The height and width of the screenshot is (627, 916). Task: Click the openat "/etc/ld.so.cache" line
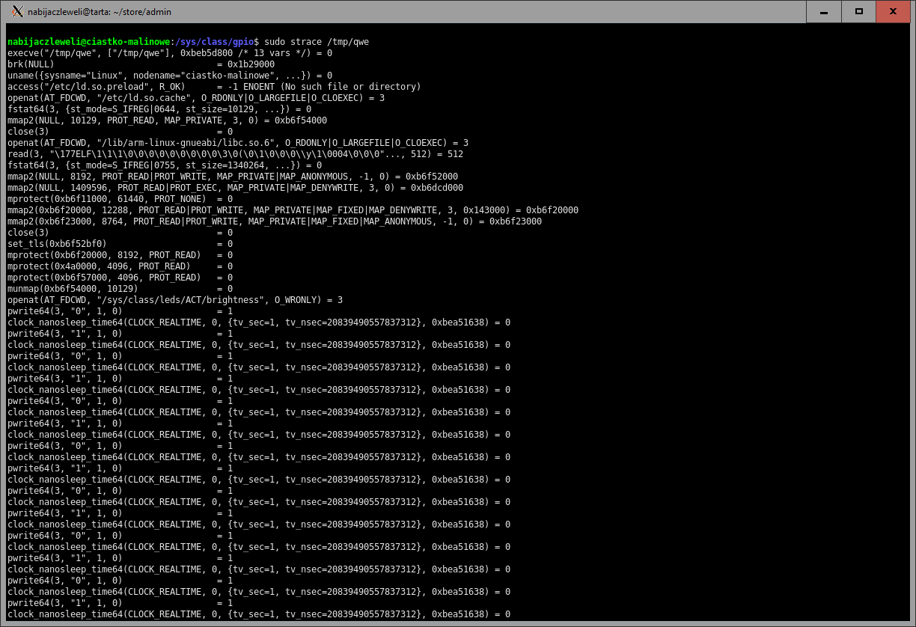click(x=196, y=98)
